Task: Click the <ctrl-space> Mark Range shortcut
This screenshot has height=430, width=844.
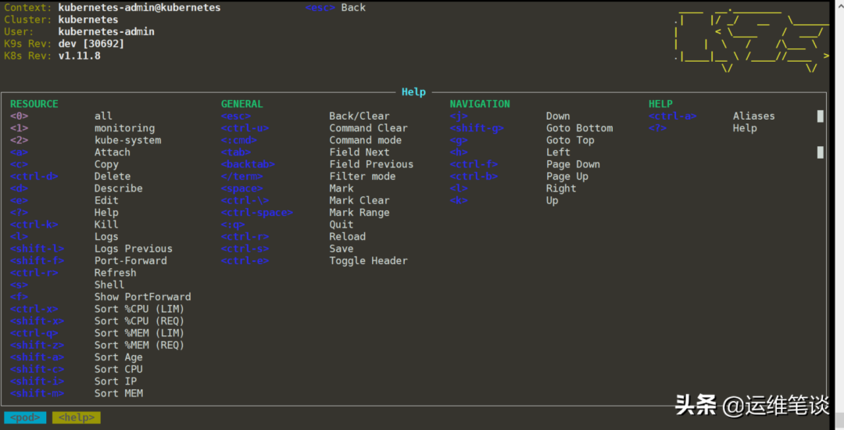Action: 257,213
